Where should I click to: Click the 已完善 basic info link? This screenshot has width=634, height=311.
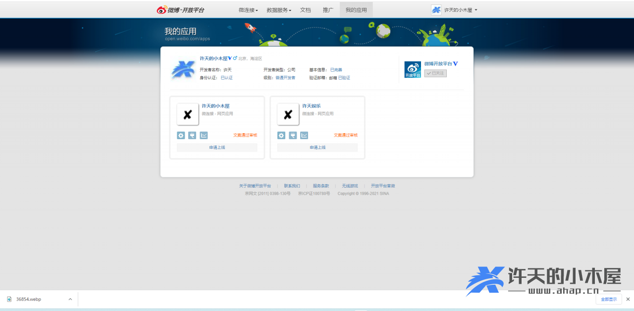click(336, 70)
